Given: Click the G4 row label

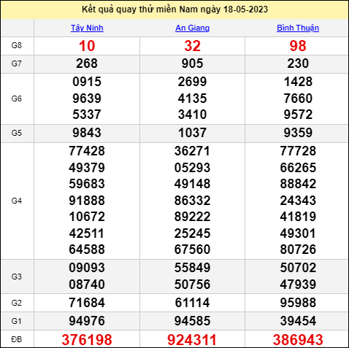Looking at the screenshot, I should pos(17,201).
